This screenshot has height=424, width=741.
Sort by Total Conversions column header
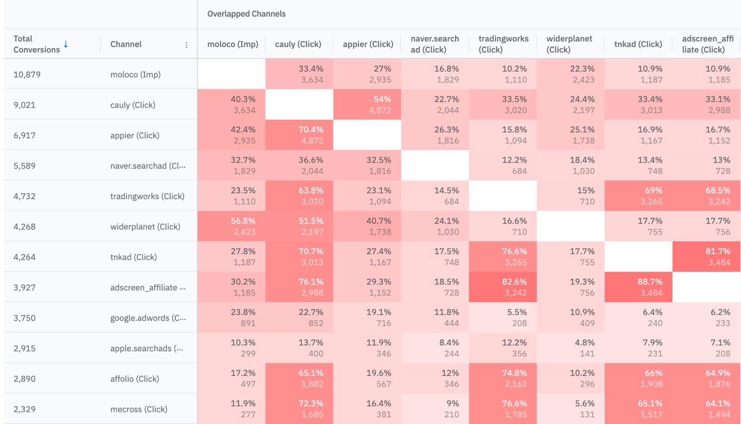click(x=37, y=44)
